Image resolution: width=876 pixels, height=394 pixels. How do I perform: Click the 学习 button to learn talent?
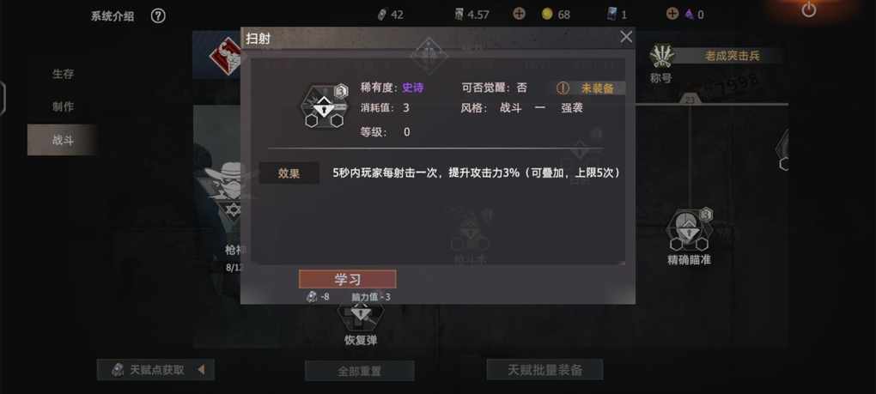point(348,279)
